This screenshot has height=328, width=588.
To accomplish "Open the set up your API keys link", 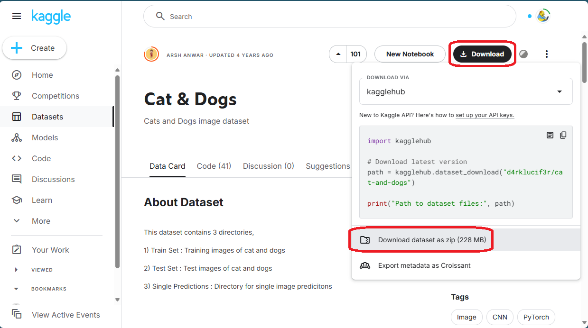I will click(485, 115).
